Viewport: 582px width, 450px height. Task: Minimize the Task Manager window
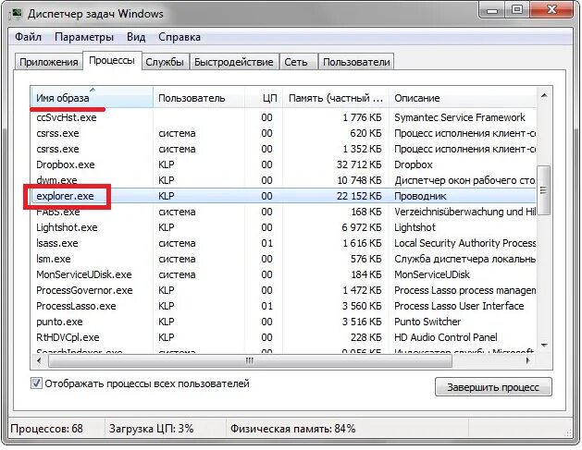pos(492,10)
